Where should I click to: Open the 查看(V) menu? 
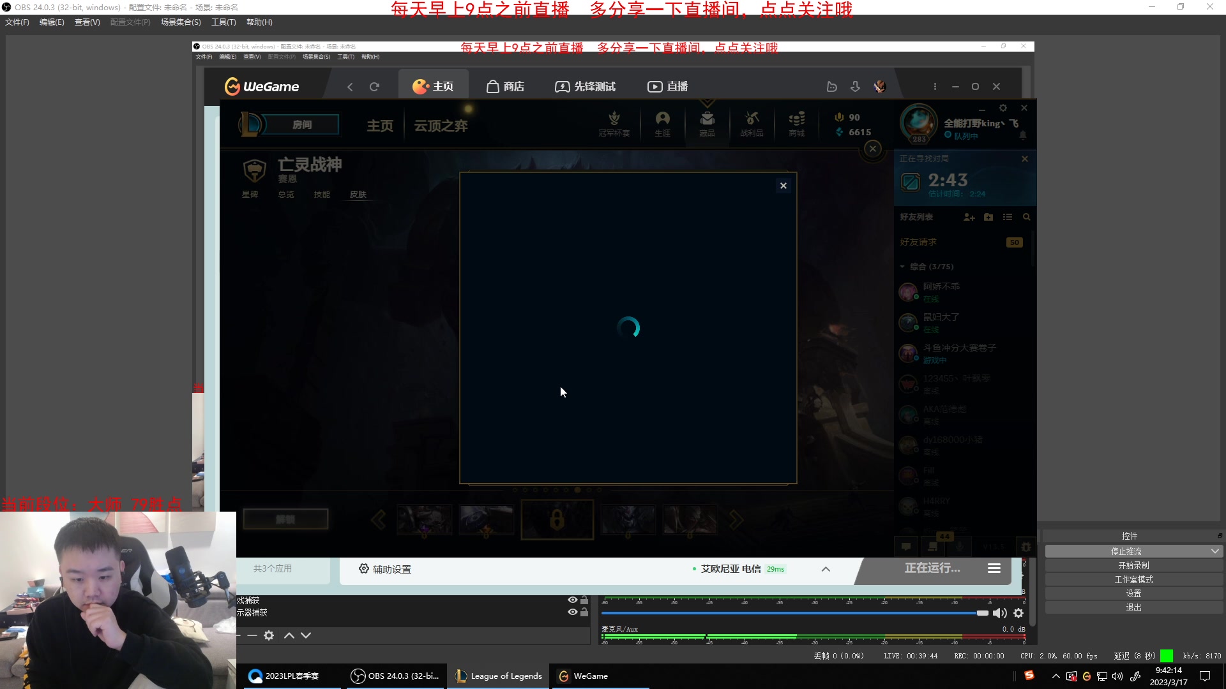pos(87,22)
